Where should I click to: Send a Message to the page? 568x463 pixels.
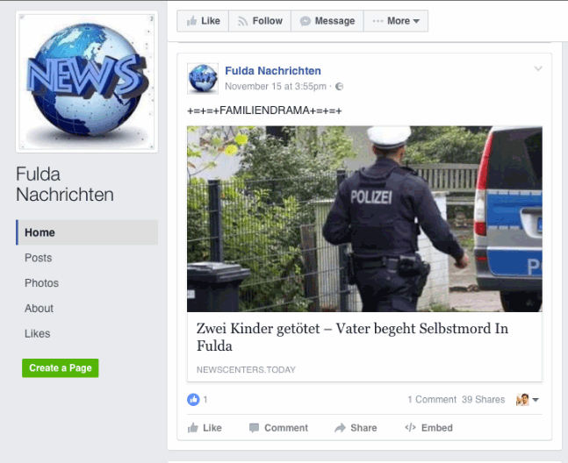click(x=327, y=21)
